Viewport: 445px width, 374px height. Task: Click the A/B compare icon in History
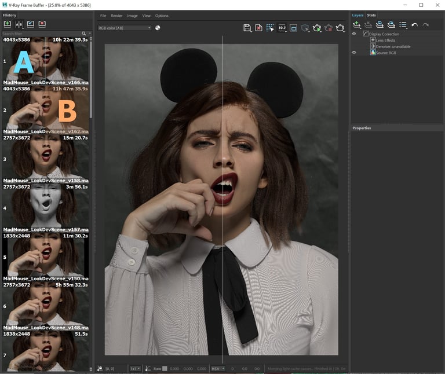pyautogui.click(x=19, y=24)
